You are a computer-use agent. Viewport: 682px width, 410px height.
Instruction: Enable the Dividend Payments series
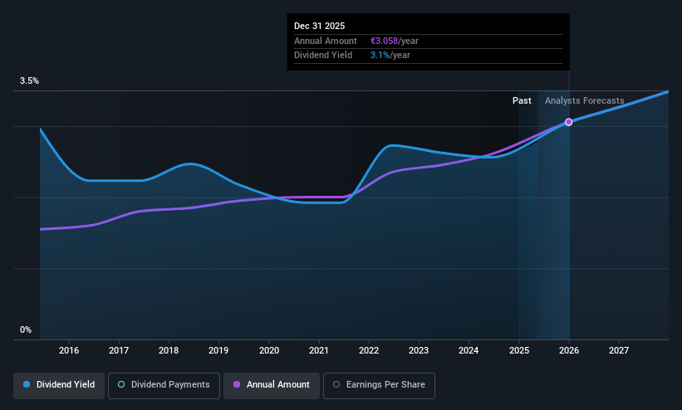(x=164, y=385)
